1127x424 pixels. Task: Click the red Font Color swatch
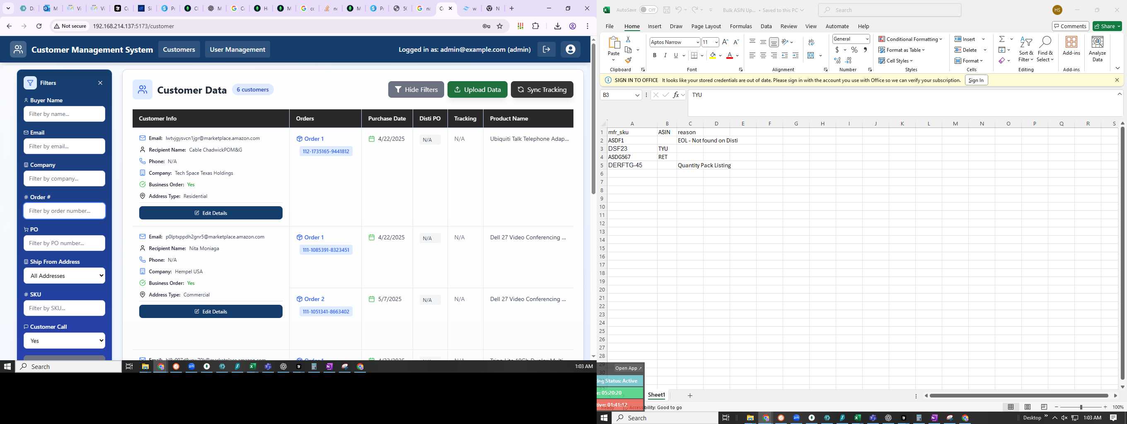[729, 55]
